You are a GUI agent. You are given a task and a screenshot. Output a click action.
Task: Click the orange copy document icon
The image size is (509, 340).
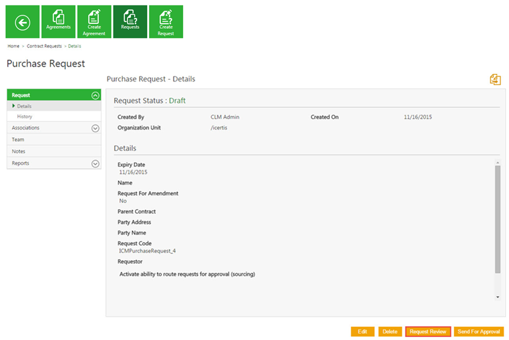click(495, 80)
